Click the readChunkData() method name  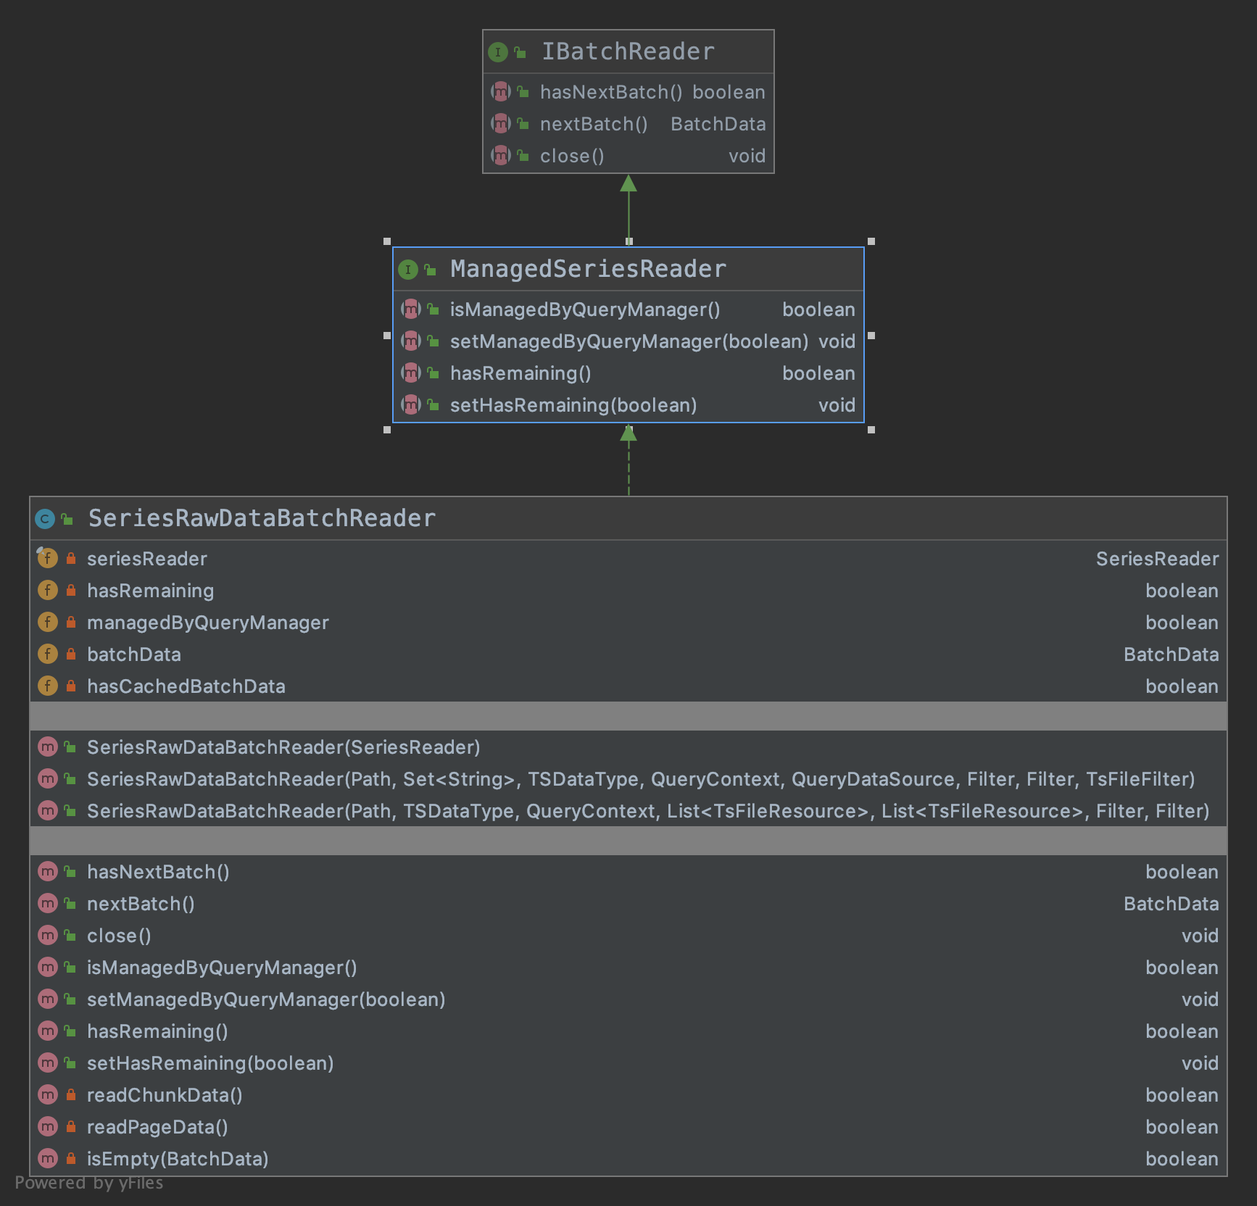pos(165,1095)
